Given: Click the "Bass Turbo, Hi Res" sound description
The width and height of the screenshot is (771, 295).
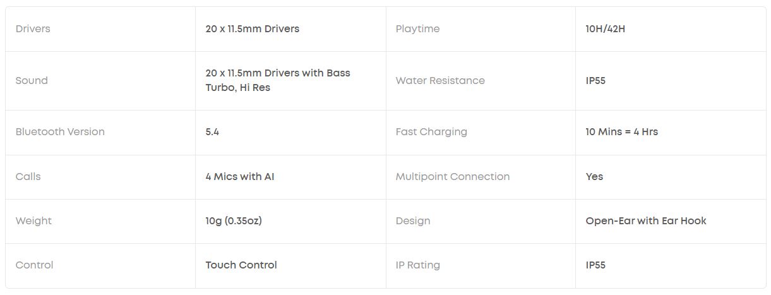Looking at the screenshot, I should (x=277, y=80).
